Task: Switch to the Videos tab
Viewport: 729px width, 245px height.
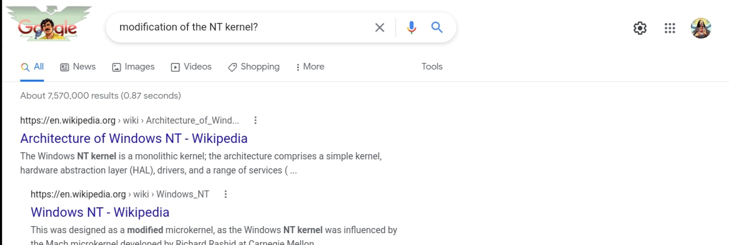Action: point(191,67)
